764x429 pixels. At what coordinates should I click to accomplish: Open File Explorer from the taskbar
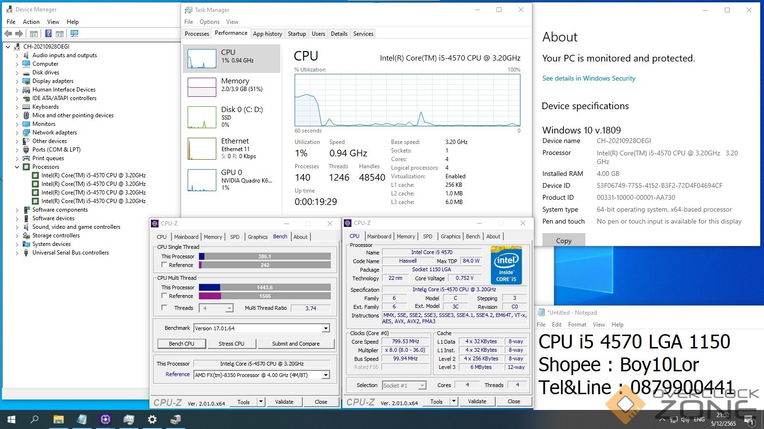click(58, 419)
